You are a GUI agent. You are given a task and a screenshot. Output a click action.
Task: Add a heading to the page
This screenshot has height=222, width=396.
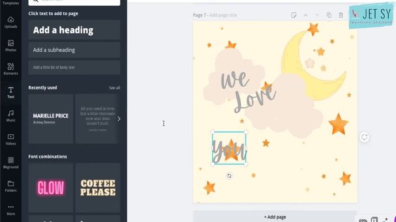tap(74, 30)
